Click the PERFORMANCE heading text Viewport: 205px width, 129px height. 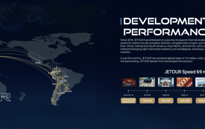coord(164,32)
